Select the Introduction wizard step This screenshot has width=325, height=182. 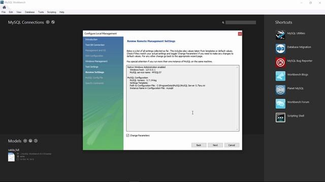91,39
